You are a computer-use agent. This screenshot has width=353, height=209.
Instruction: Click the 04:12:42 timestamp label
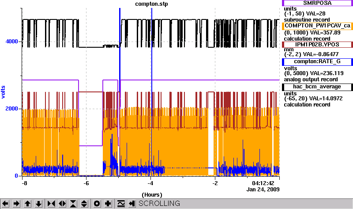[x=263, y=183]
